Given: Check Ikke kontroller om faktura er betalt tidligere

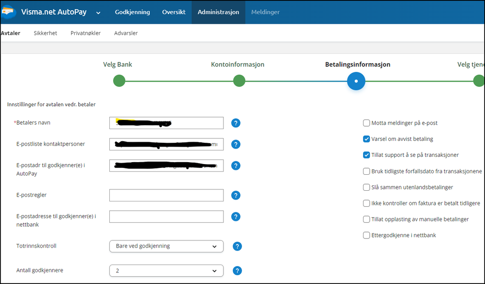Looking at the screenshot, I should pos(366,203).
